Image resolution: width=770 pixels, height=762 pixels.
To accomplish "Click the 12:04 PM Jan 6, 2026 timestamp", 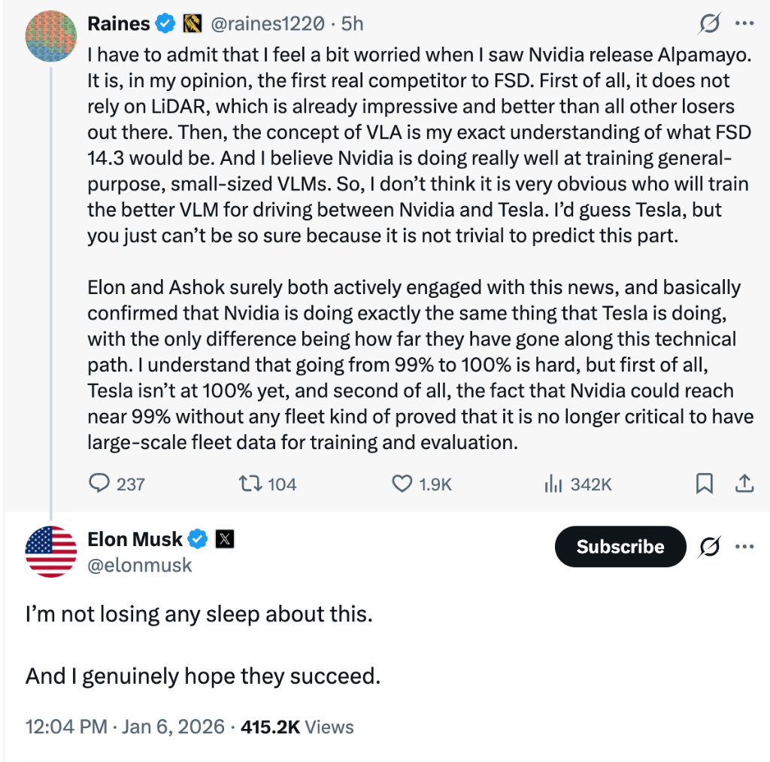I will click(x=125, y=727).
